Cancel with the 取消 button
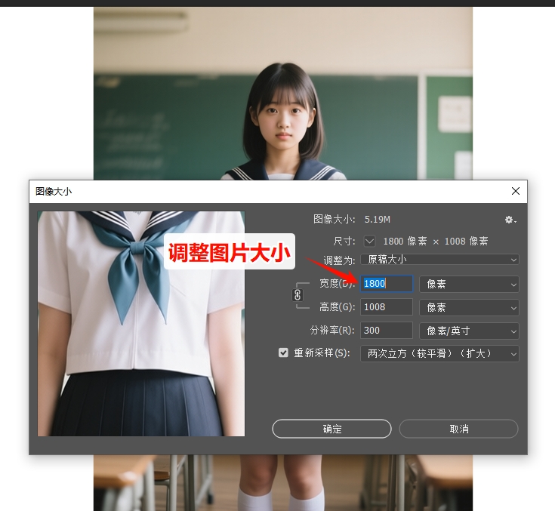 click(x=459, y=429)
